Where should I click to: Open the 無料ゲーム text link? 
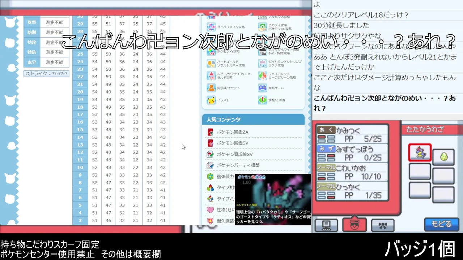click(277, 88)
